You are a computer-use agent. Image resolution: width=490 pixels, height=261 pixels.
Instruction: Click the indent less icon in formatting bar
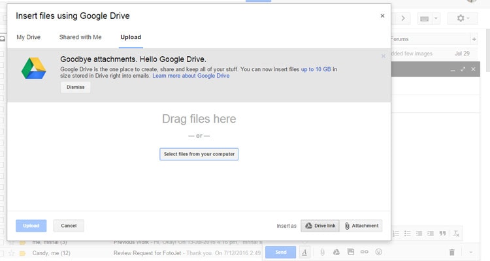(419, 234)
